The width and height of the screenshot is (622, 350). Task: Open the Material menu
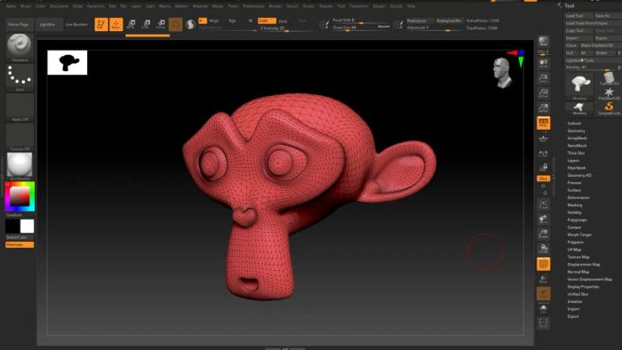click(200, 6)
